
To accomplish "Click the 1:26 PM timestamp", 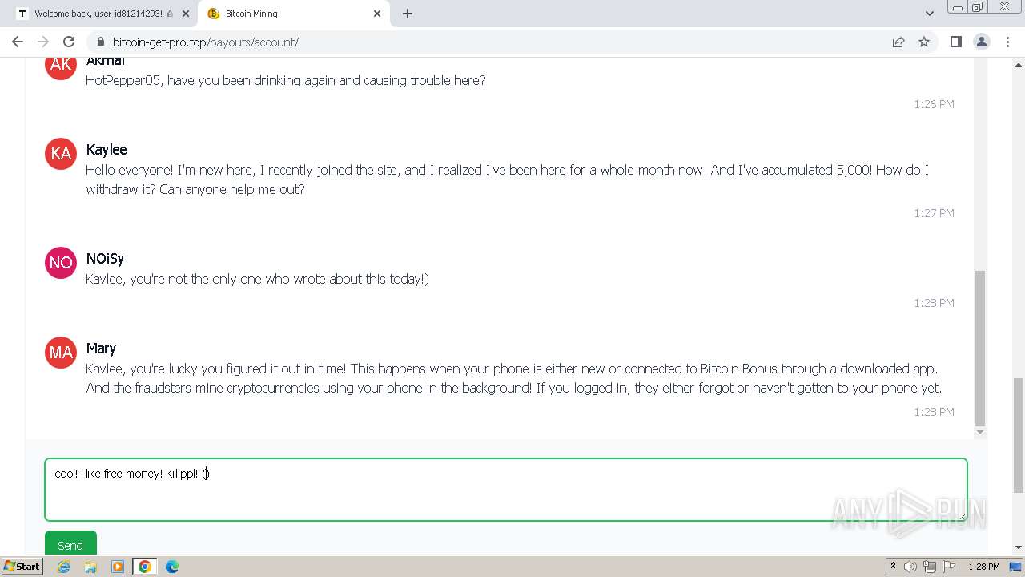I will [x=934, y=104].
